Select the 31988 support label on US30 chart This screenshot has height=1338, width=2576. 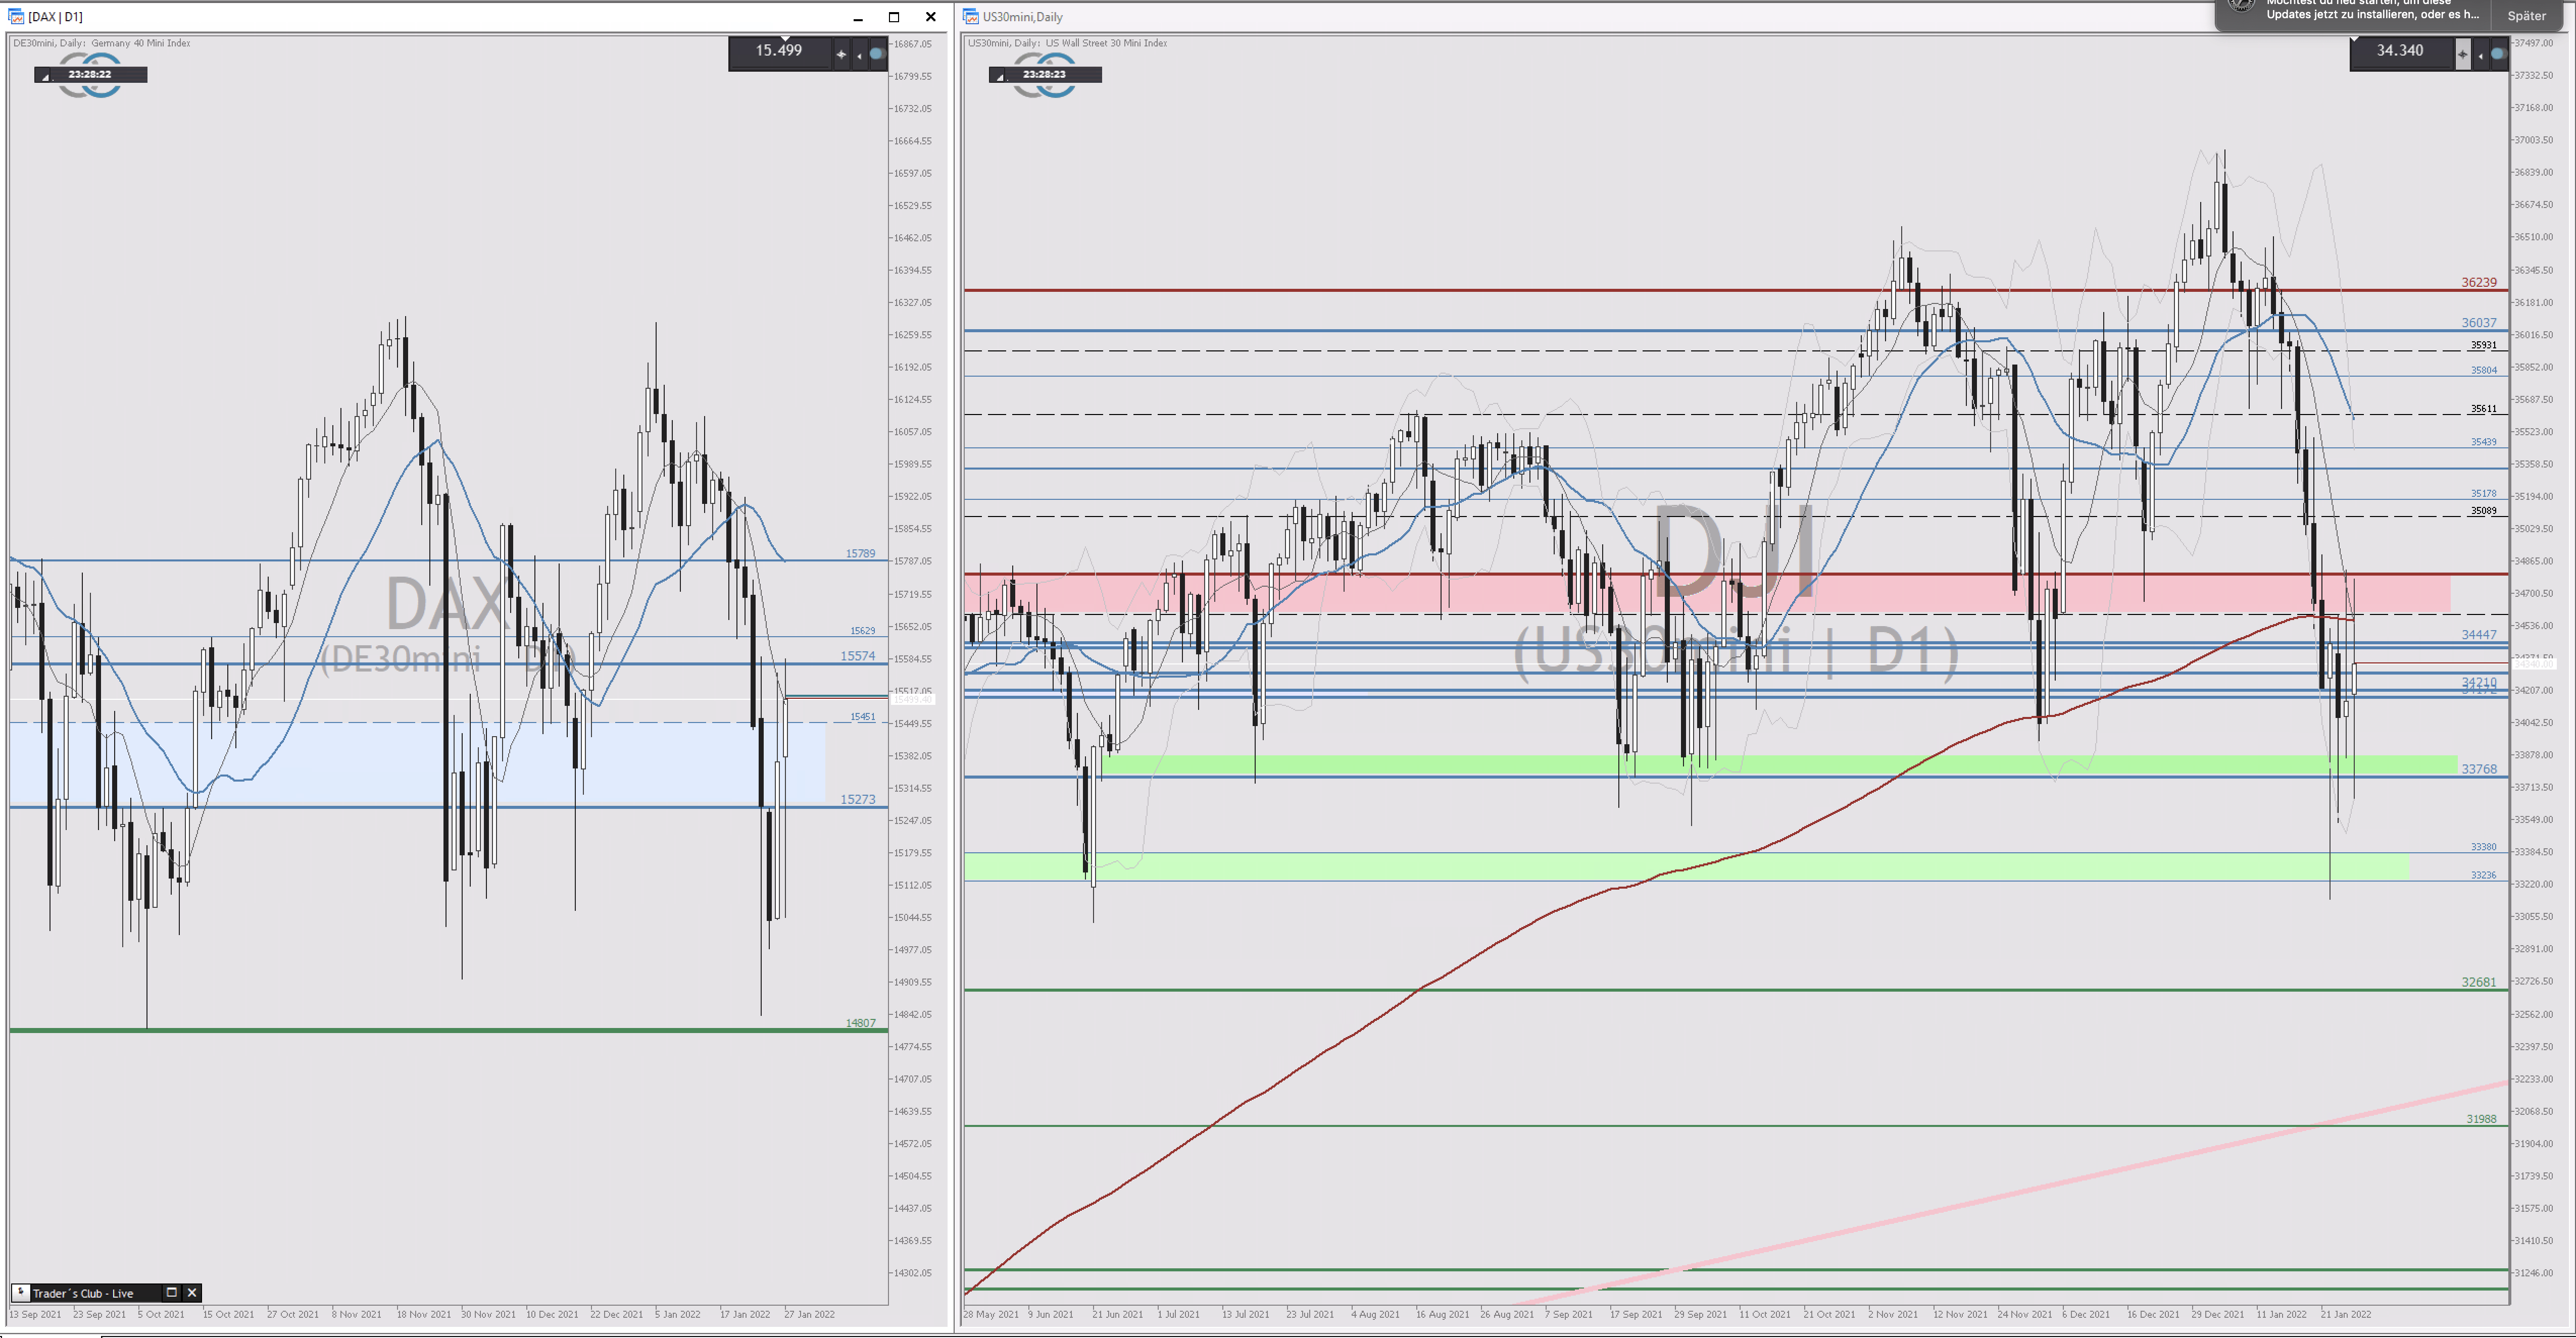point(2482,1119)
